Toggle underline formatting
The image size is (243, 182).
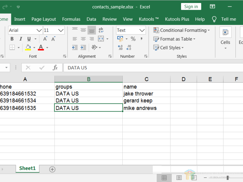pyautogui.click(x=29, y=39)
